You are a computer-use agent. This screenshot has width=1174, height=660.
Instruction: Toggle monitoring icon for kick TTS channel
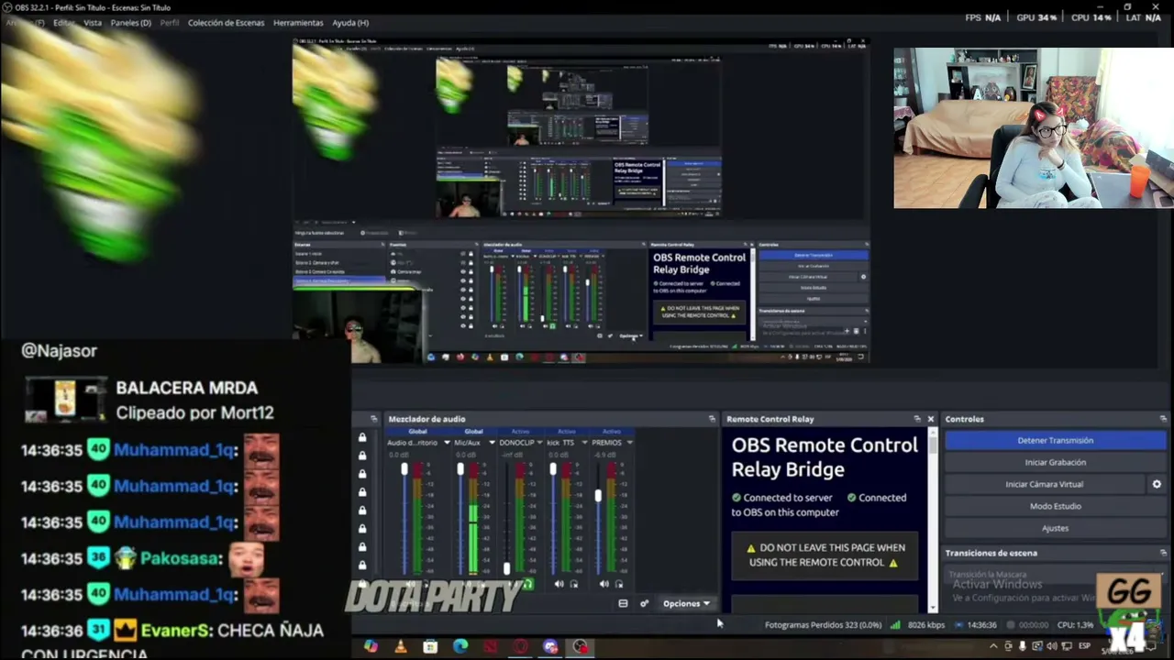coord(574,584)
